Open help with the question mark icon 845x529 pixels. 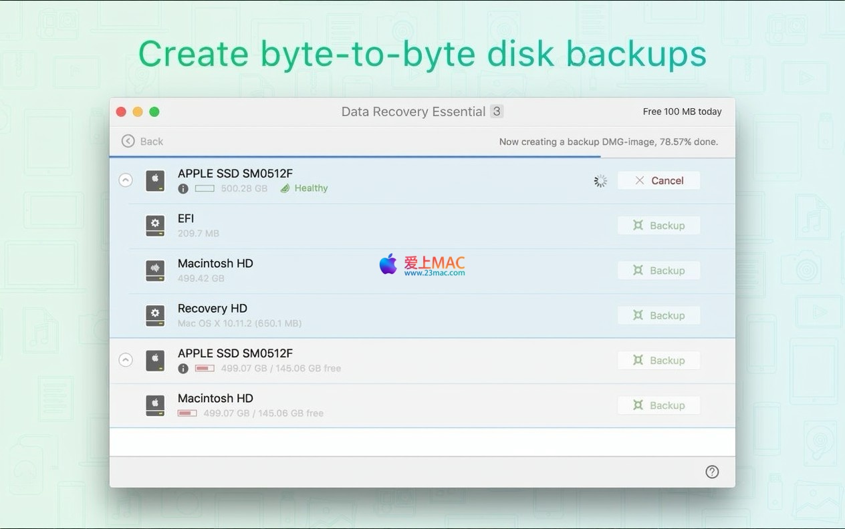[x=712, y=472]
